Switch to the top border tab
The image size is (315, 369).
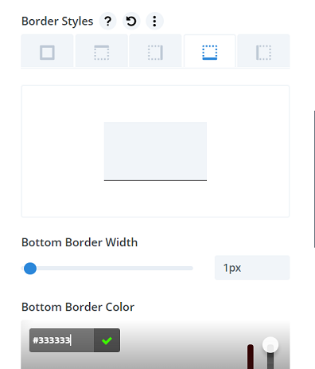coord(102,51)
